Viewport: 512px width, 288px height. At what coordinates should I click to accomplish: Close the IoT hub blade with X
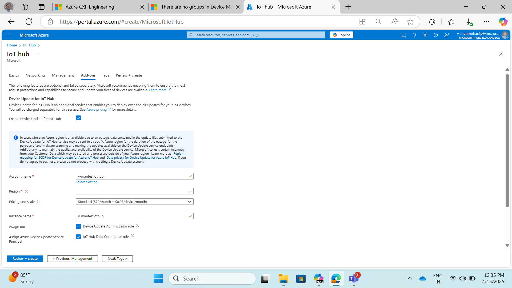501,54
